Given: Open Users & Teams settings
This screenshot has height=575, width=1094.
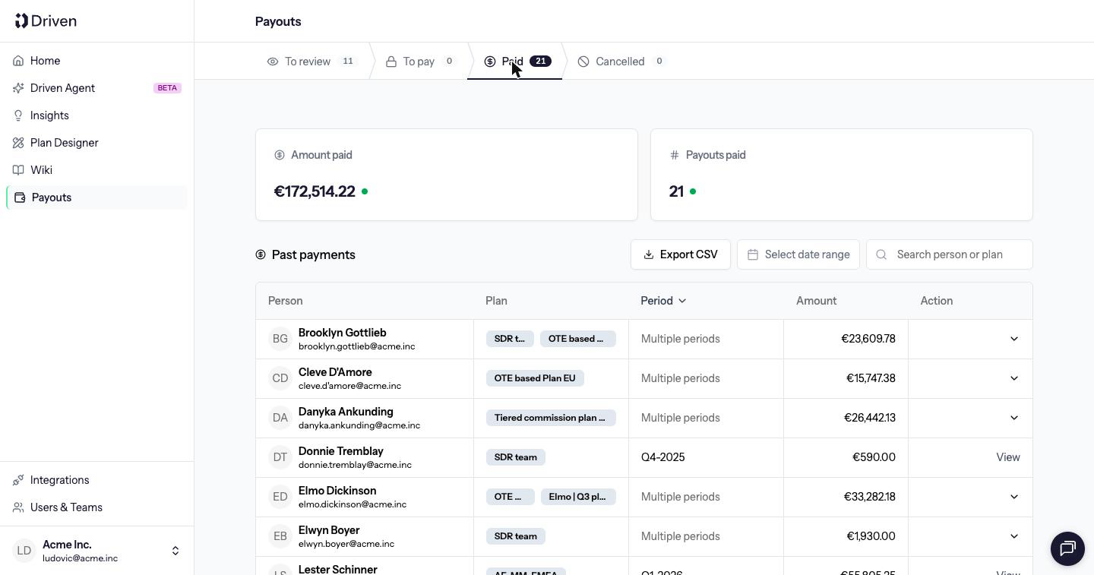Looking at the screenshot, I should 97,507.
